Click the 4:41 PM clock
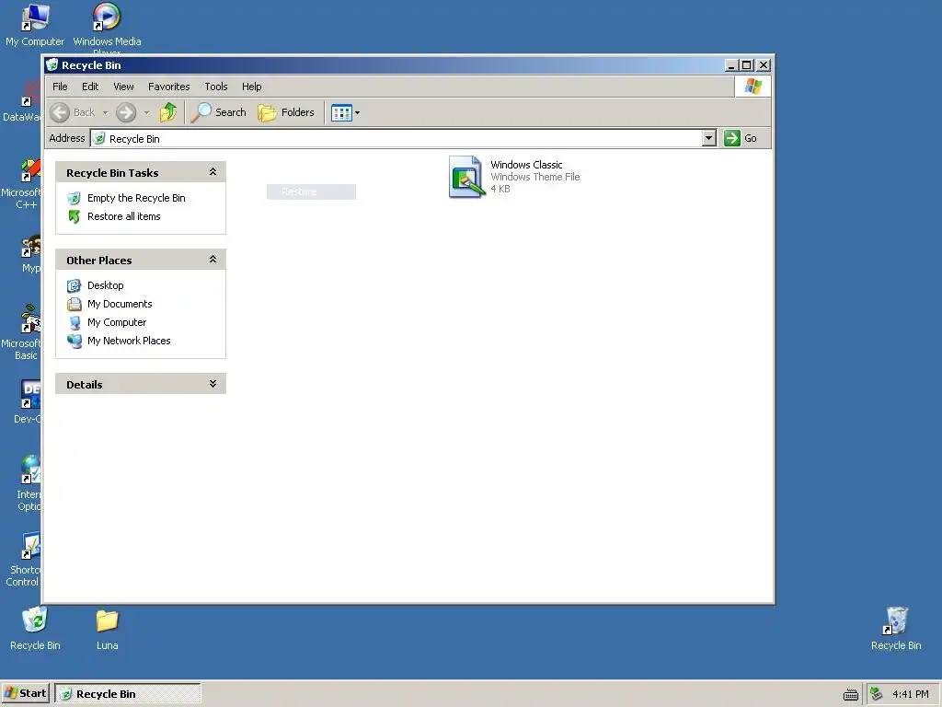Screen dimensions: 942x707 [x=910, y=694]
